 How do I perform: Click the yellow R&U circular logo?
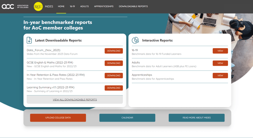(x=38, y=6)
